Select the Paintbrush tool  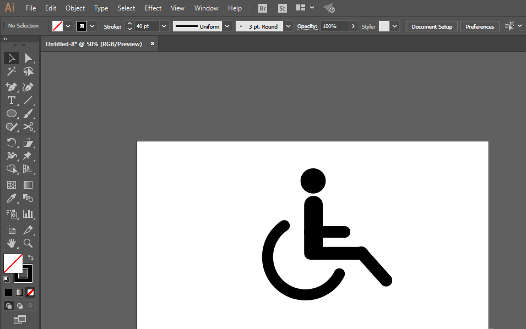(28, 113)
